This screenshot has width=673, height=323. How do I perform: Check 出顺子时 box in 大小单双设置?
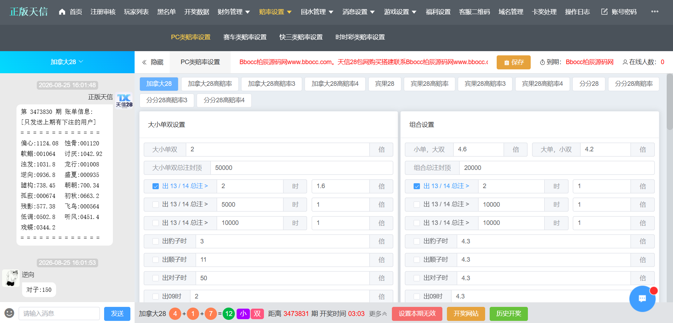[156, 260]
